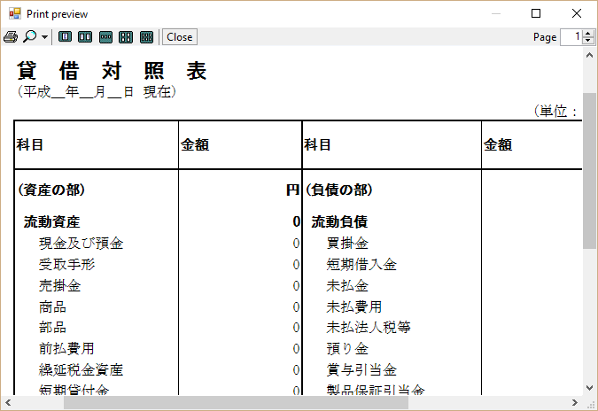The height and width of the screenshot is (411, 598).
Task: Click the Print preview window icon
Action: (13, 14)
